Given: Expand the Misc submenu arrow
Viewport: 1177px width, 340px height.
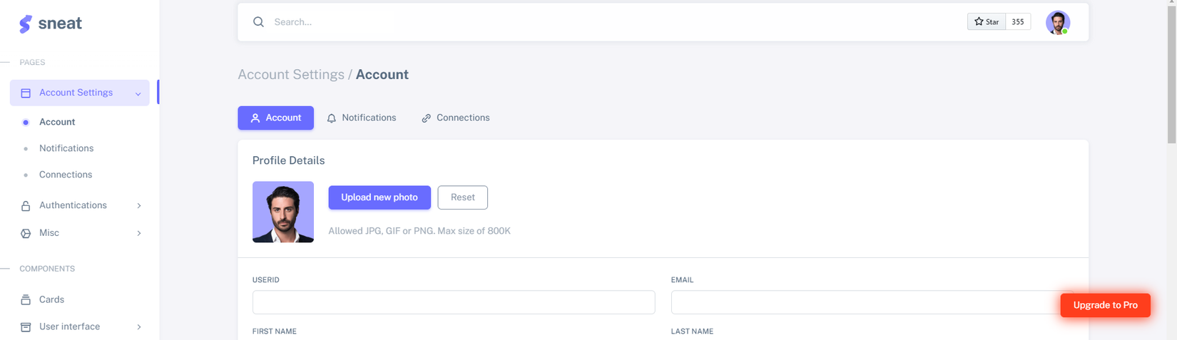Looking at the screenshot, I should (139, 234).
